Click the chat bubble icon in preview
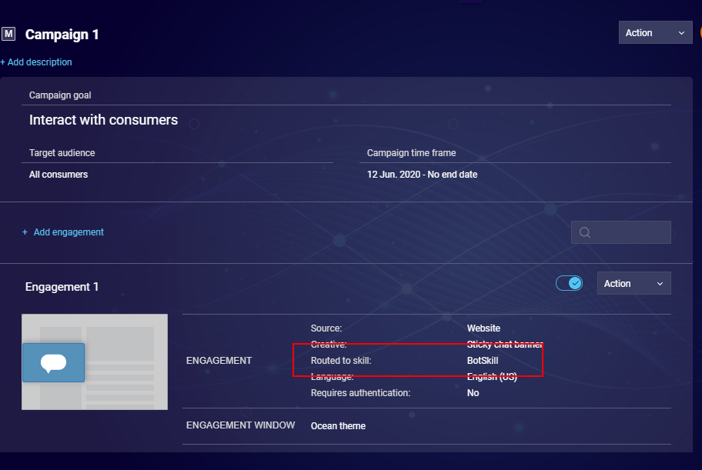The height and width of the screenshot is (470, 702). pos(53,362)
